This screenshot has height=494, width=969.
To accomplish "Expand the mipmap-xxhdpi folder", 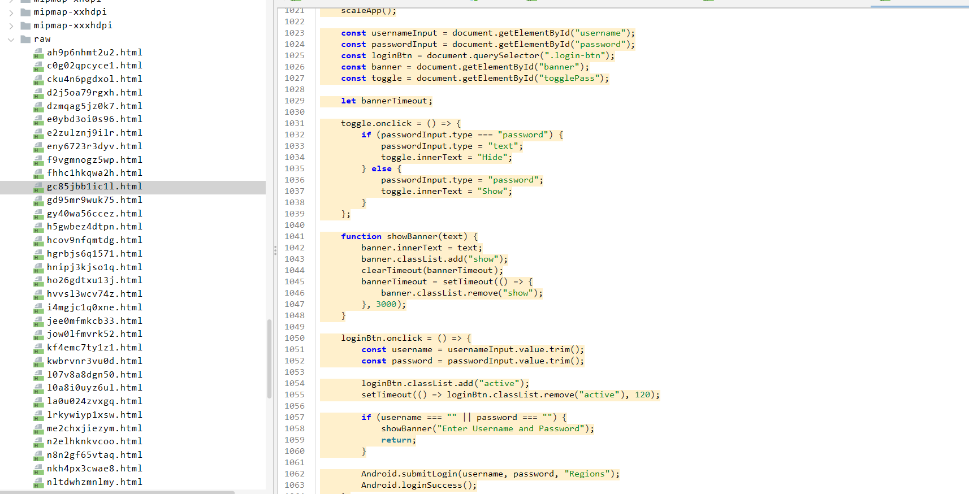I will click(11, 12).
